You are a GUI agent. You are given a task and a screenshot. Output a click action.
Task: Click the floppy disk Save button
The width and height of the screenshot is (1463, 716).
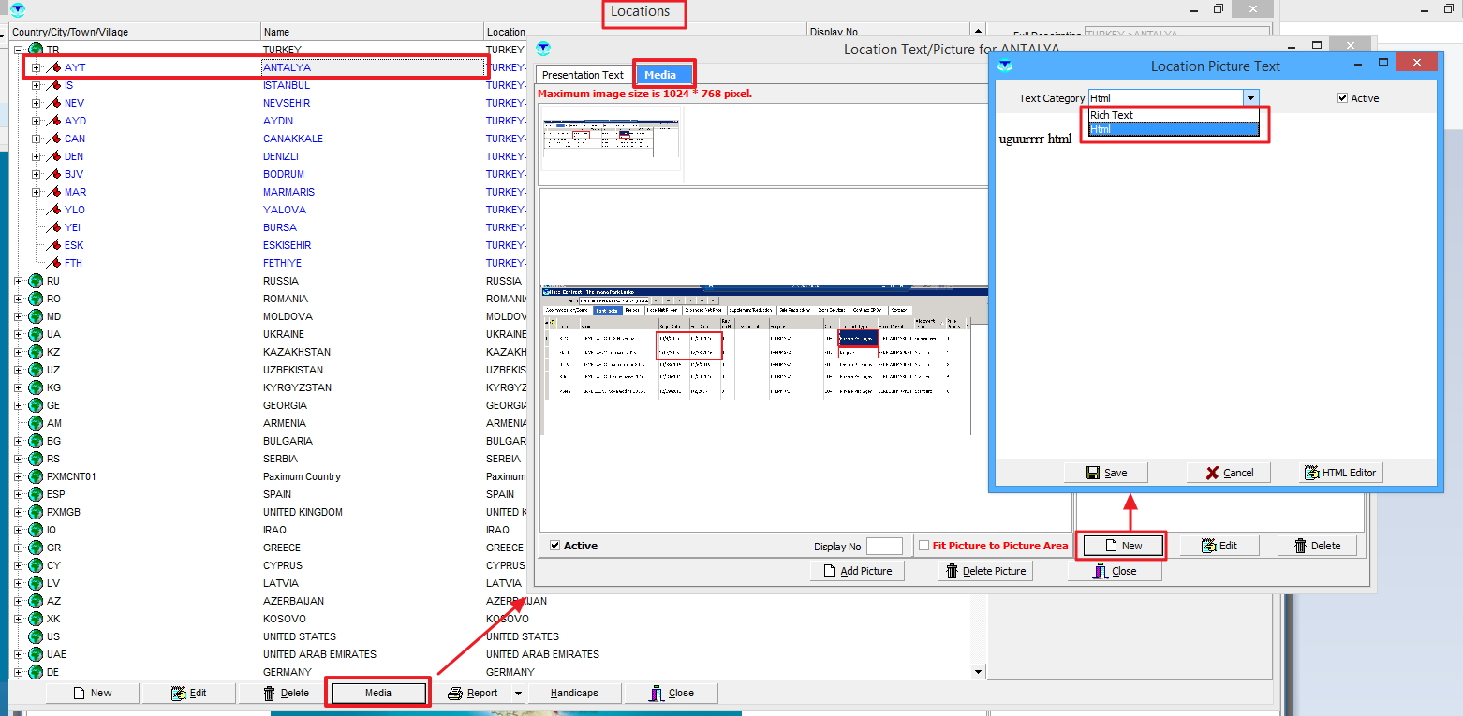(x=1105, y=473)
